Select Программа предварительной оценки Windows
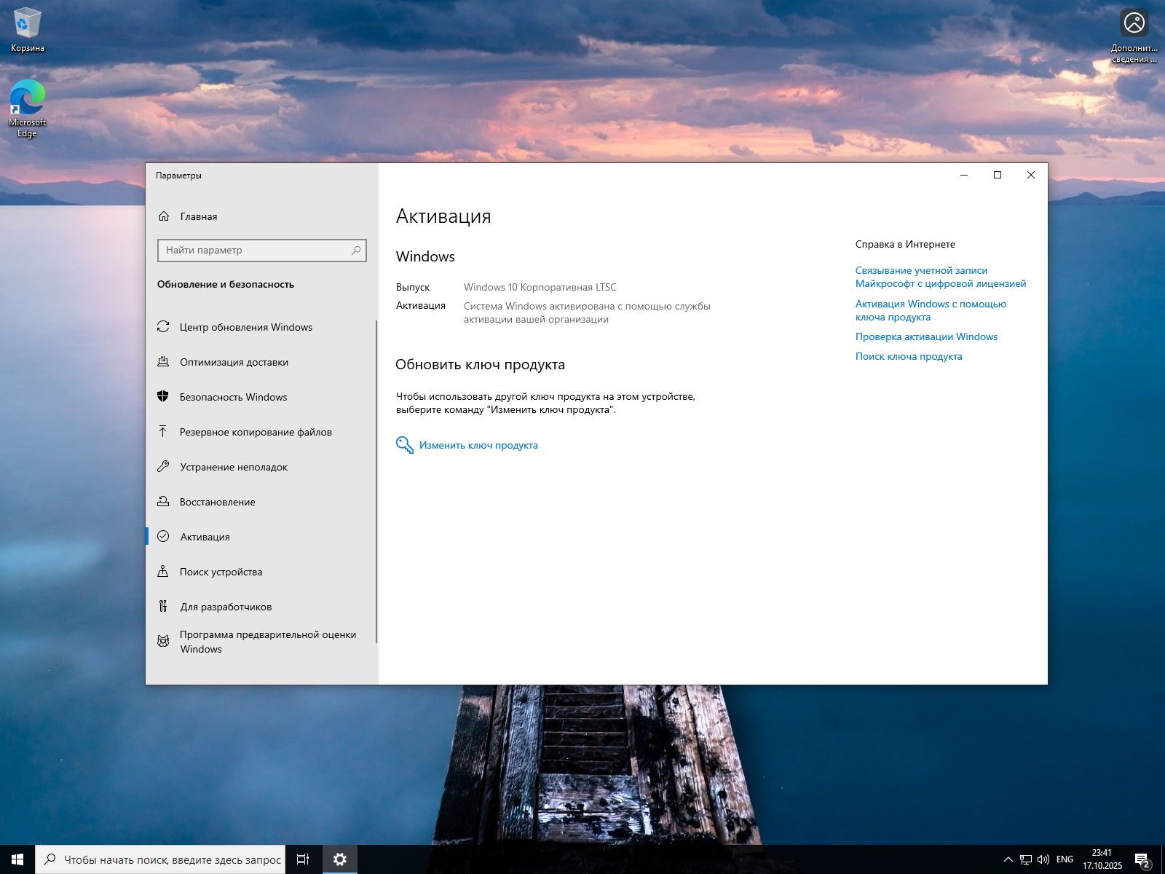 267,642
